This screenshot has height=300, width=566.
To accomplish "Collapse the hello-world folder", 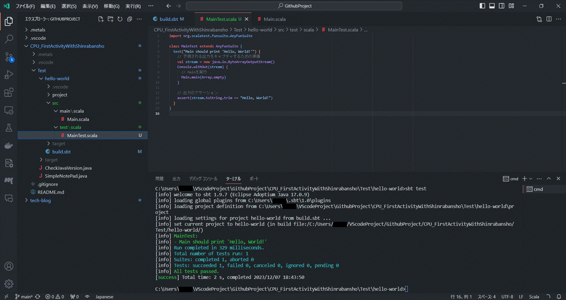I will pos(57,79).
